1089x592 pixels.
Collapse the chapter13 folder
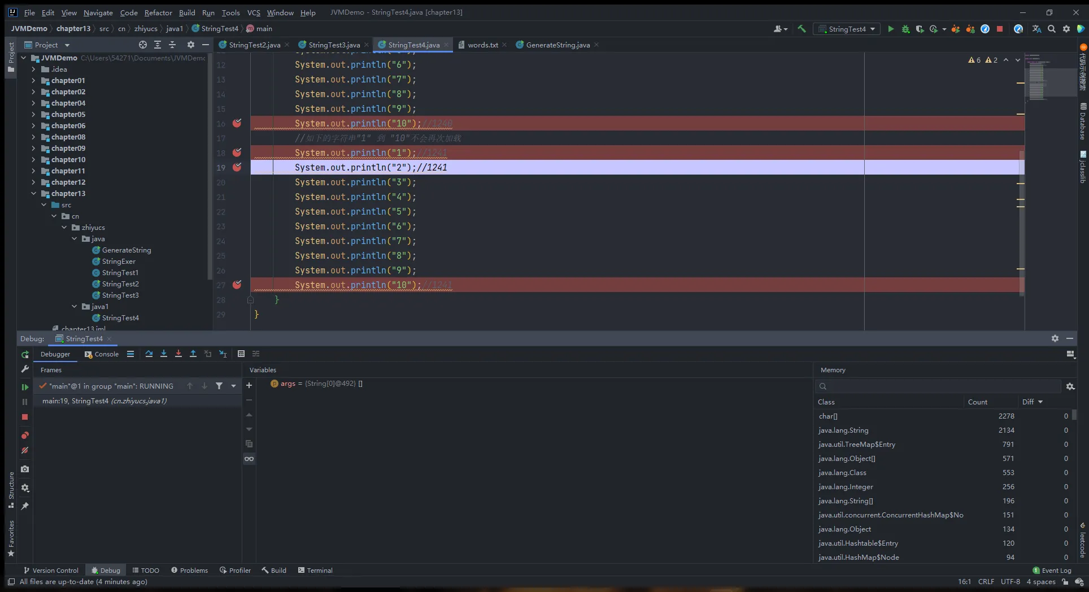[x=33, y=193]
